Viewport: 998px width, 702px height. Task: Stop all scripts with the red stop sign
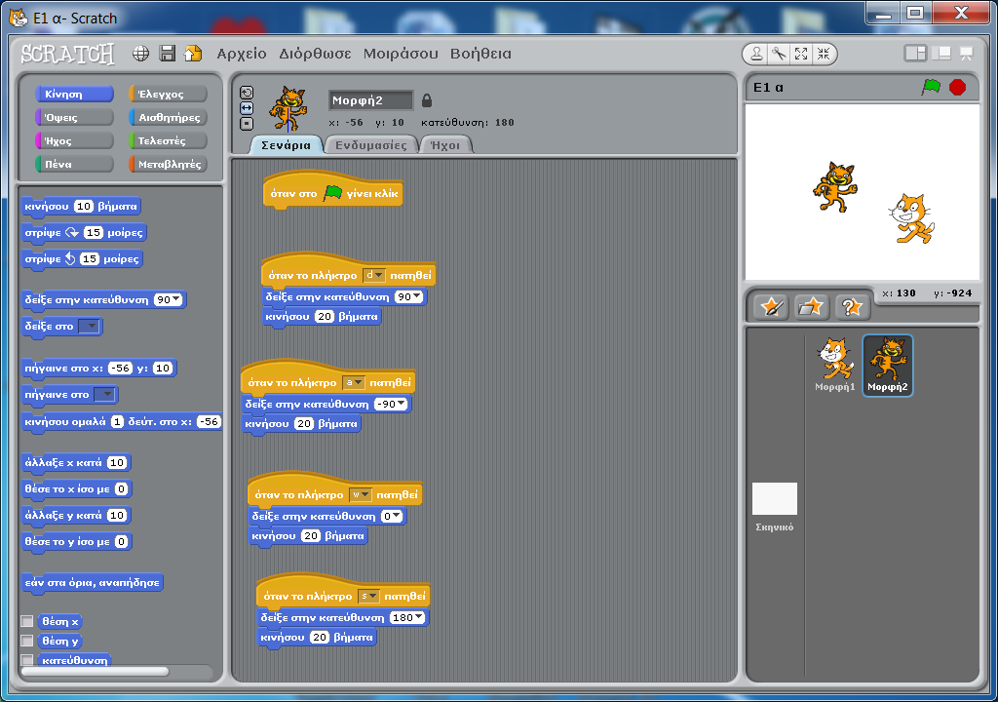957,88
